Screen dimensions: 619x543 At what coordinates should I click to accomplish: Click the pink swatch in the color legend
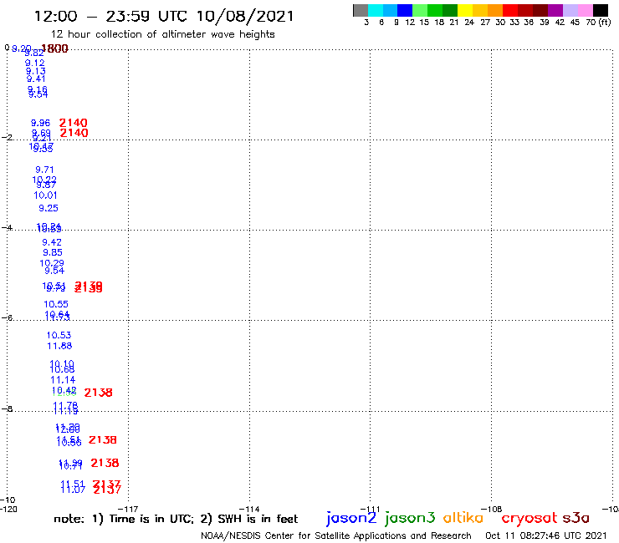pyautogui.click(x=586, y=10)
